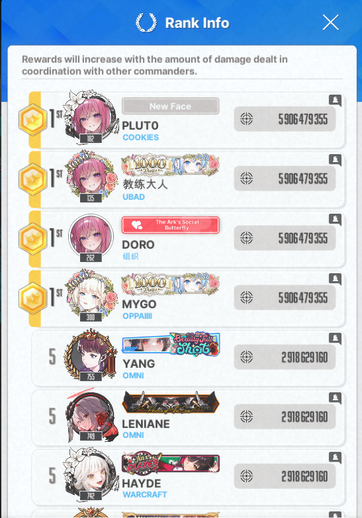Click the laurel wreath icon beside Rank Info
The height and width of the screenshot is (518, 362).
click(146, 22)
